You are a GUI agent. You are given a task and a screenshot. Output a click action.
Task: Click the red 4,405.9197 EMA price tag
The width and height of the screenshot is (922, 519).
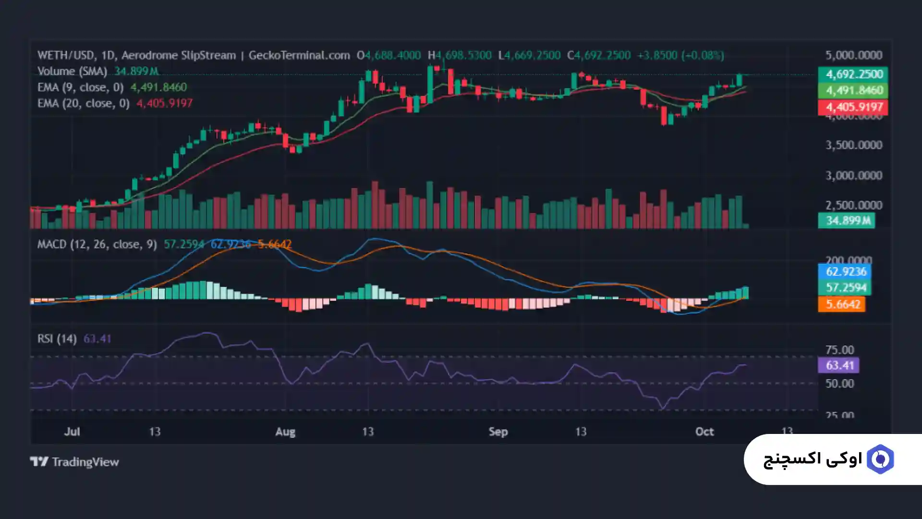pyautogui.click(x=853, y=107)
